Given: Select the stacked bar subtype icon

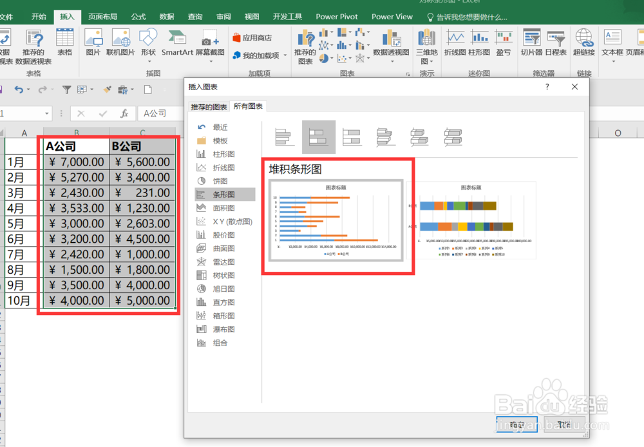Looking at the screenshot, I should 319,137.
